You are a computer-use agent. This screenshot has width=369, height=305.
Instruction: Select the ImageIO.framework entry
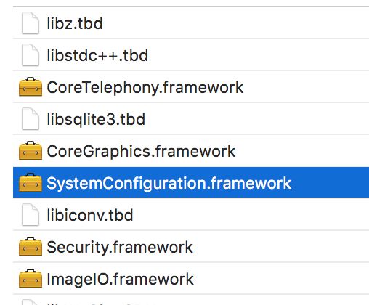point(191,278)
